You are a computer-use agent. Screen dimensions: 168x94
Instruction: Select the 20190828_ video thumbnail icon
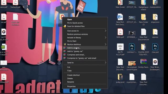pos(132,33)
